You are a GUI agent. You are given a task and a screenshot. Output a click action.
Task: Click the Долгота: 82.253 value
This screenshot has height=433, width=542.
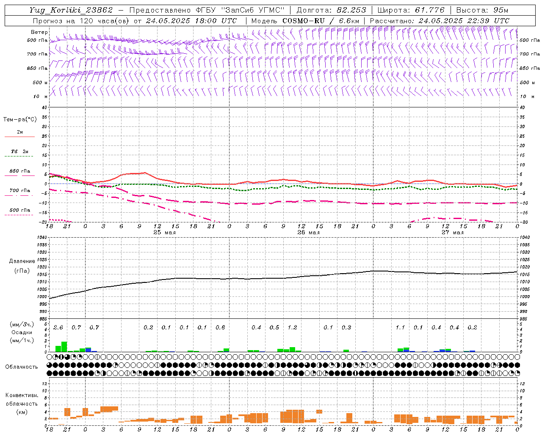click(331, 10)
